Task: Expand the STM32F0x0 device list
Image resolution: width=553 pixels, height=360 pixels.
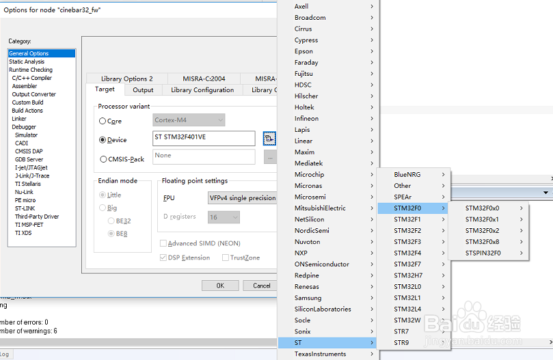Action: (489, 208)
